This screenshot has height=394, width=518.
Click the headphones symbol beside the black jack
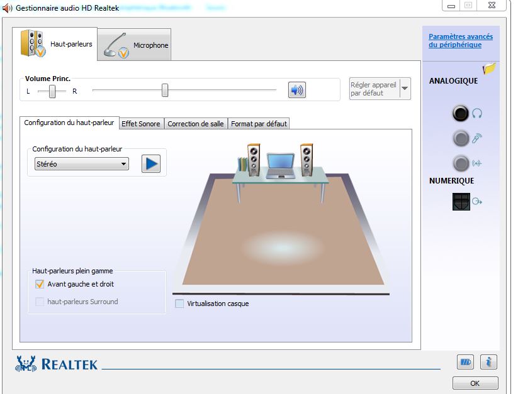476,113
